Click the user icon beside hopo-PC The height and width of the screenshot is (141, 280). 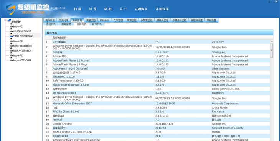point(11,26)
